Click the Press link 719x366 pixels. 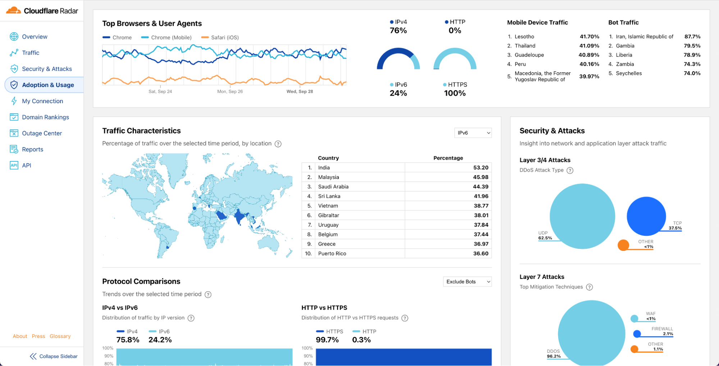pos(38,337)
